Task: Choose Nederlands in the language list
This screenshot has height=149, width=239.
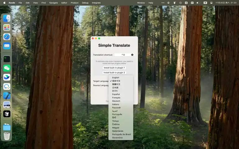Action: (121, 131)
